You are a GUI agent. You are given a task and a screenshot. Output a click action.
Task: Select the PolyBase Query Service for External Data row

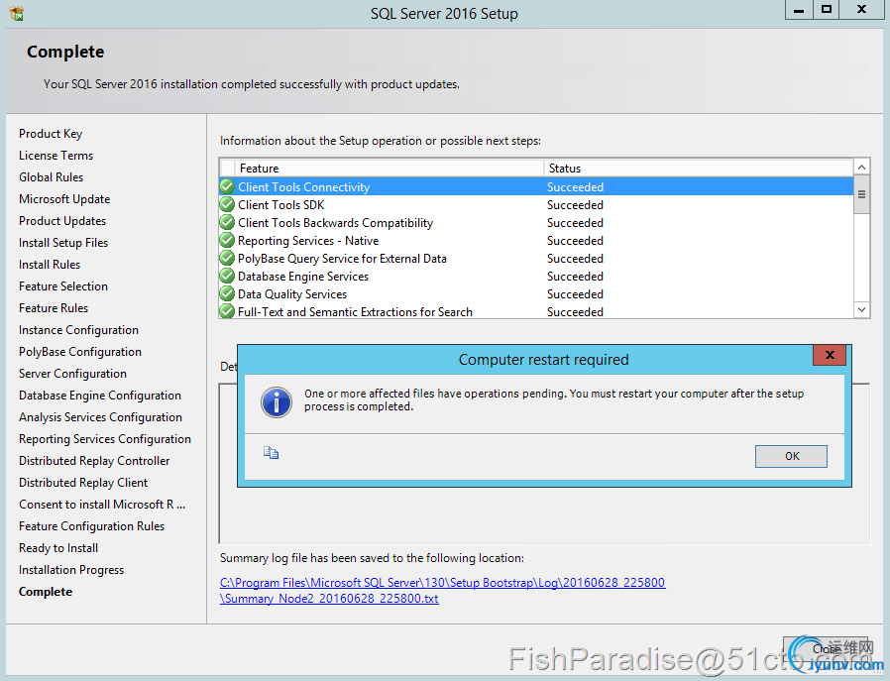point(536,258)
